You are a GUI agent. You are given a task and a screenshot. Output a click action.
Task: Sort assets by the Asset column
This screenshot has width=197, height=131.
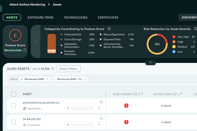point(33,94)
